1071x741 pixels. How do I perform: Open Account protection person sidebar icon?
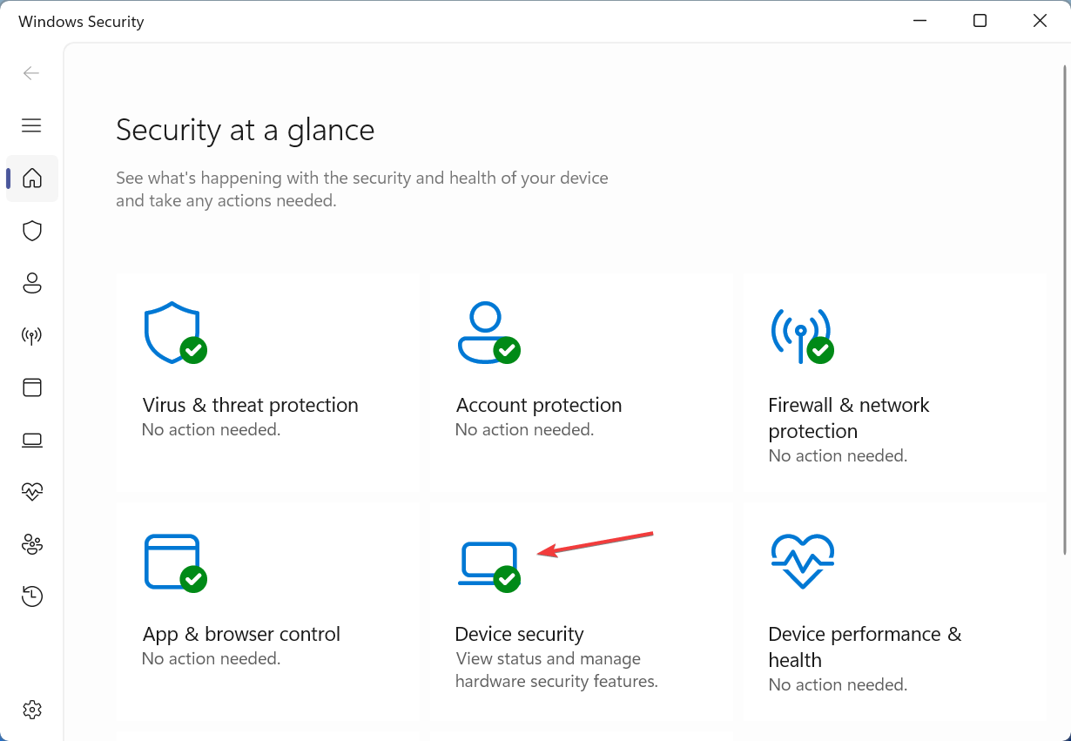[x=32, y=283]
